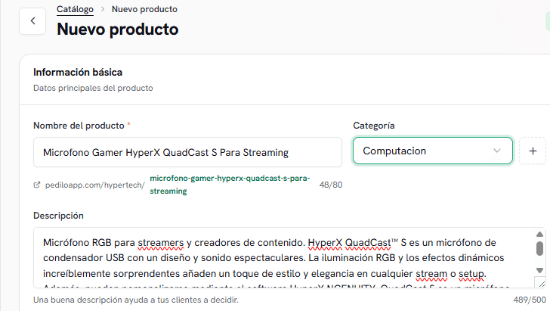Go back using the left chevron button
550x311 pixels.
pyautogui.click(x=32, y=21)
